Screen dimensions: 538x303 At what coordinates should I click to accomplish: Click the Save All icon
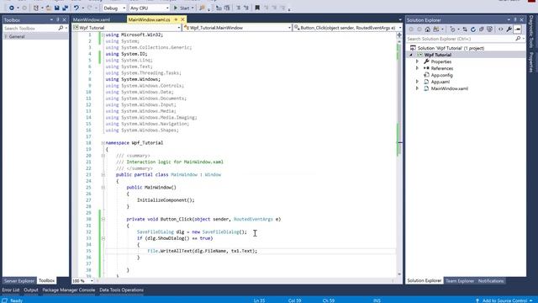pyautogui.click(x=65, y=8)
